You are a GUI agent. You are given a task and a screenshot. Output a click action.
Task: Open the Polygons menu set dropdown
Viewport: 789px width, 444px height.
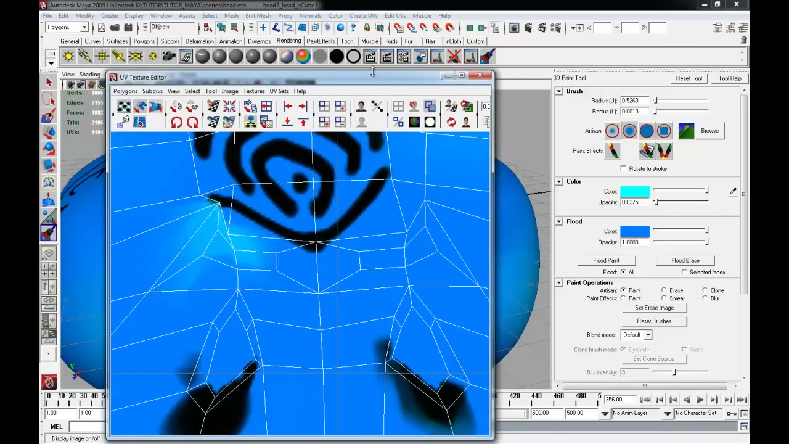[67, 27]
